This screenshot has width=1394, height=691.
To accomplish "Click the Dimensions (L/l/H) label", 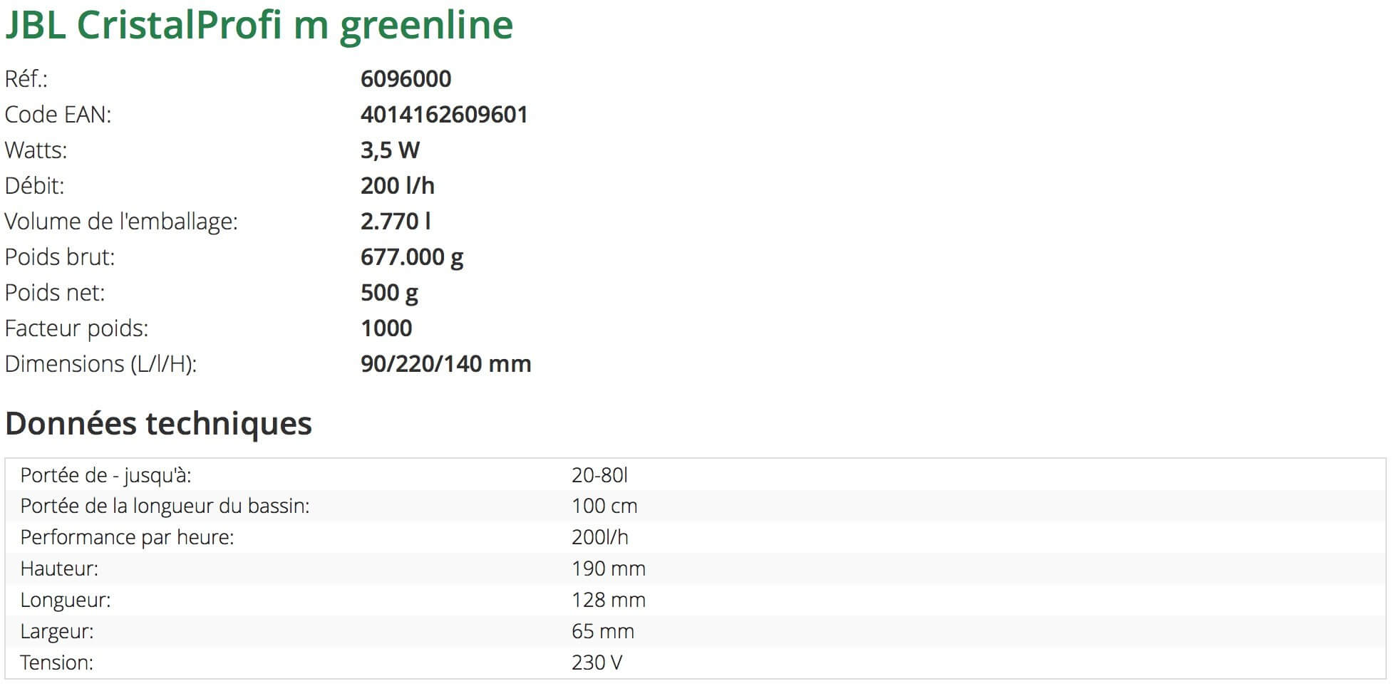I will 100,364.
